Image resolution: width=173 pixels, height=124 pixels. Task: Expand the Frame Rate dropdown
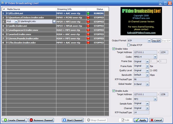click(x=148, y=66)
